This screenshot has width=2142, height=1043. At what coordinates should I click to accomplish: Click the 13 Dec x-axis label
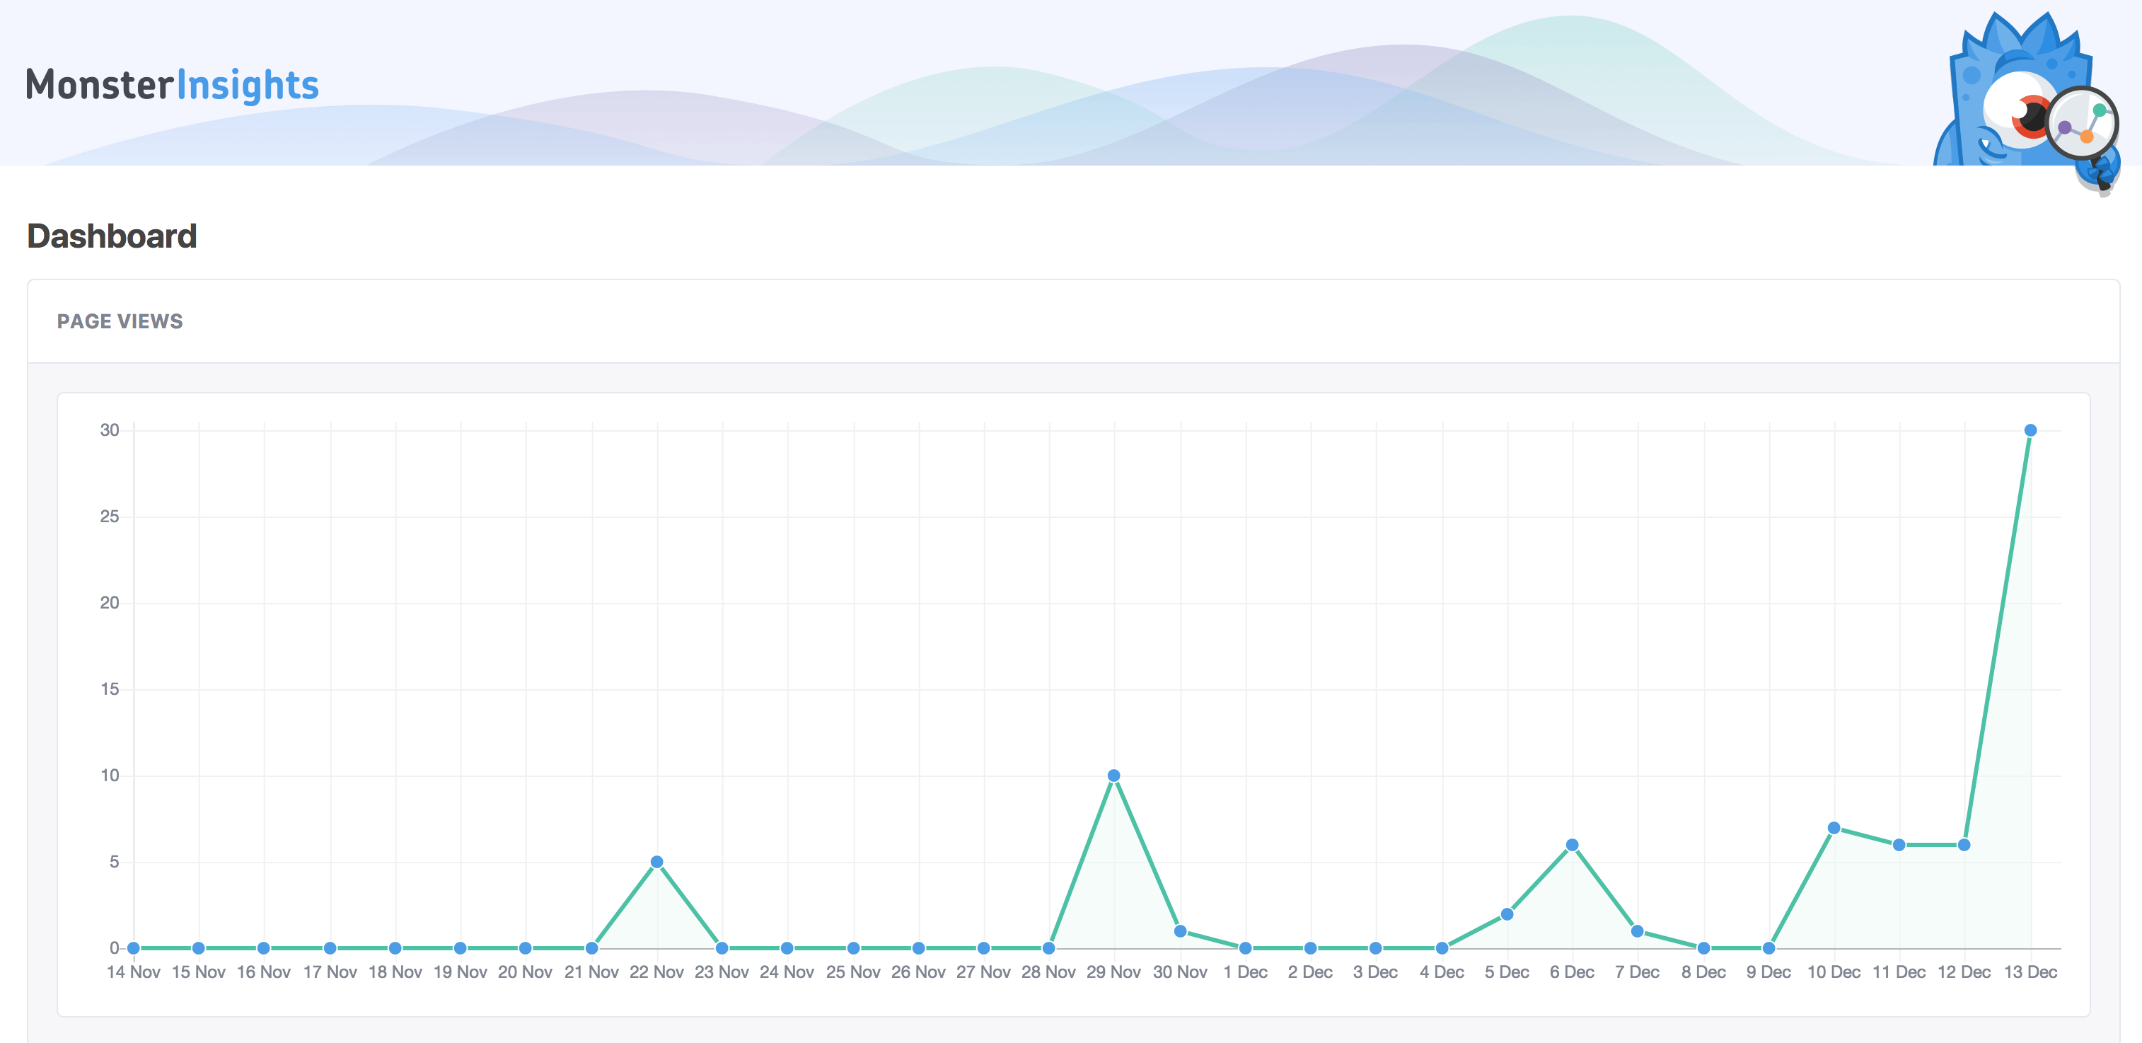click(2030, 972)
